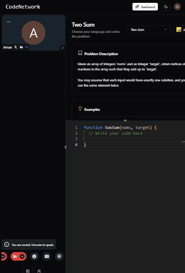Viewport: 185px width, 273px height.
Task: Click line number 1 in the editor gutter
Action: [76, 127]
